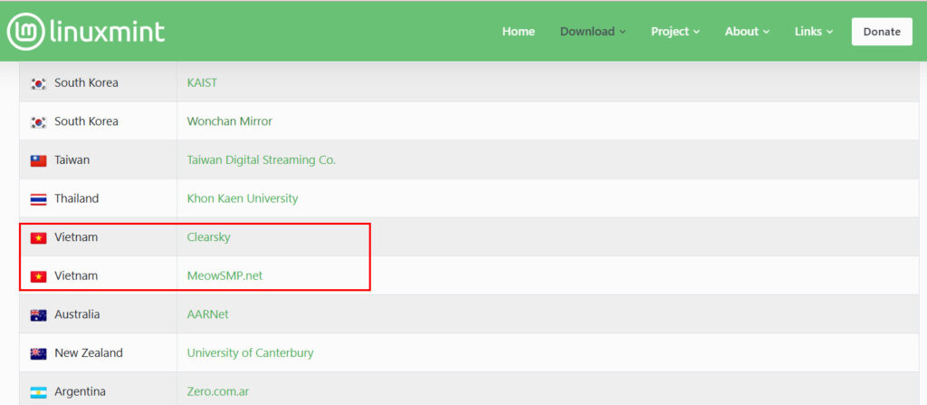Click the New Zealand country text
Image resolution: width=927 pixels, height=405 pixels.
[x=89, y=352]
